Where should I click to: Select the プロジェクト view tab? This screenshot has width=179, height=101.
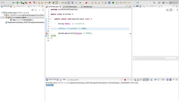point(19,6)
